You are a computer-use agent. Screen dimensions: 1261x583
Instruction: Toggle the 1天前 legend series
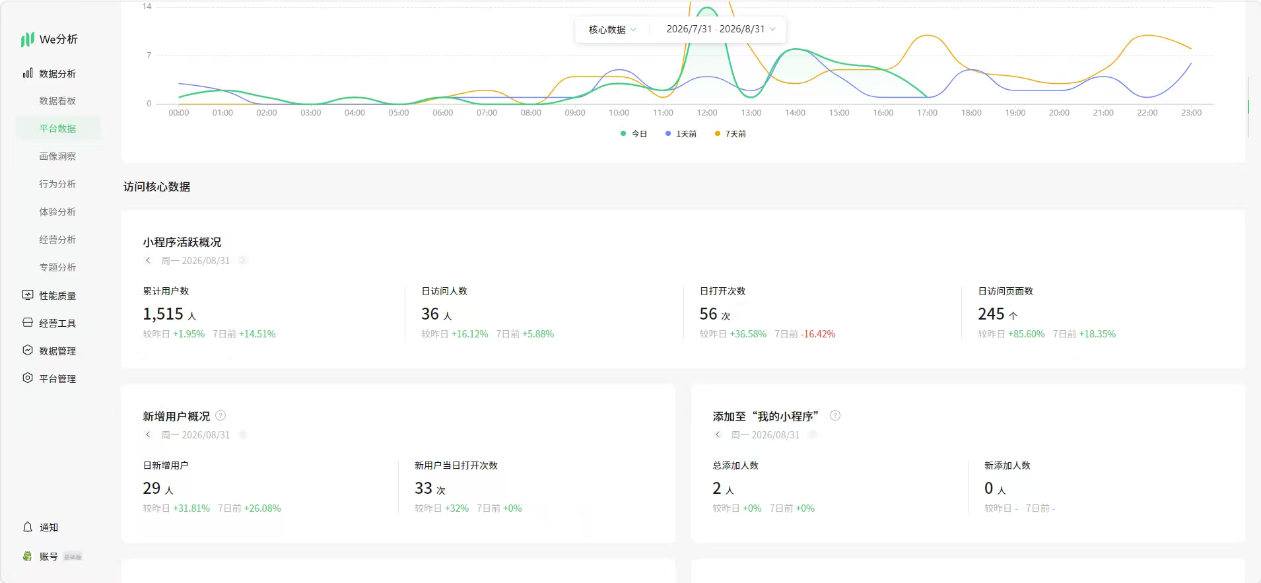[x=681, y=133]
